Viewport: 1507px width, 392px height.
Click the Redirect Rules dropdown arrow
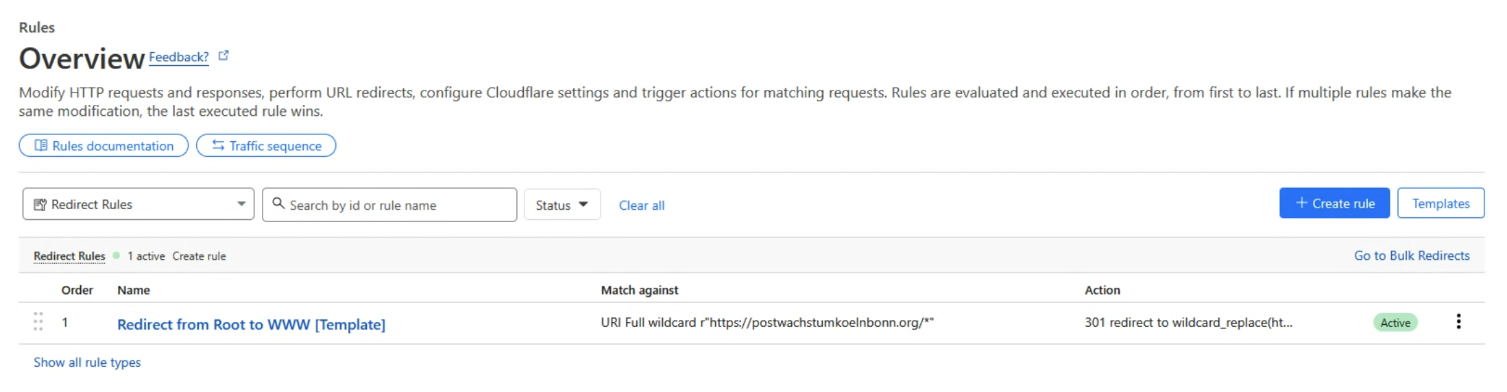[x=241, y=204]
